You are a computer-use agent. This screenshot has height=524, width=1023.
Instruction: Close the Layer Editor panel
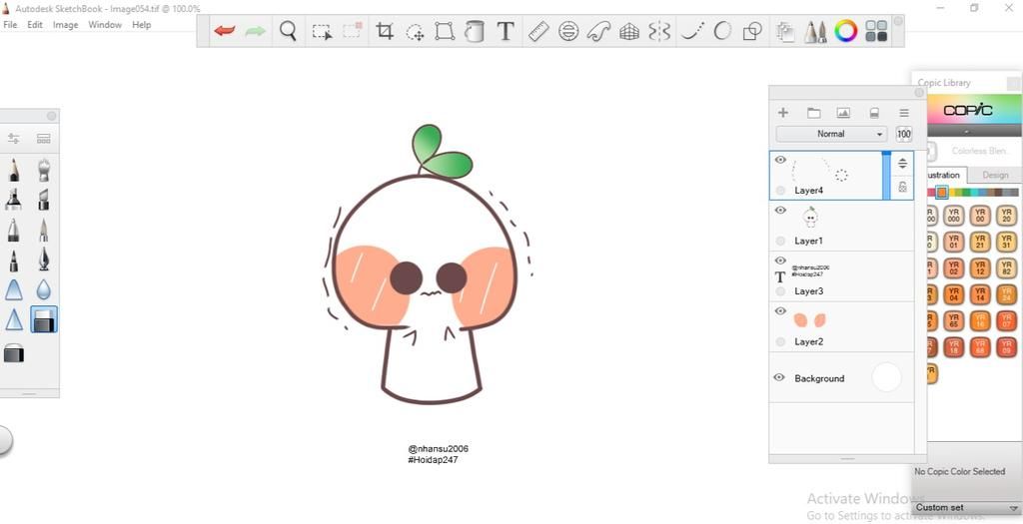click(x=919, y=93)
